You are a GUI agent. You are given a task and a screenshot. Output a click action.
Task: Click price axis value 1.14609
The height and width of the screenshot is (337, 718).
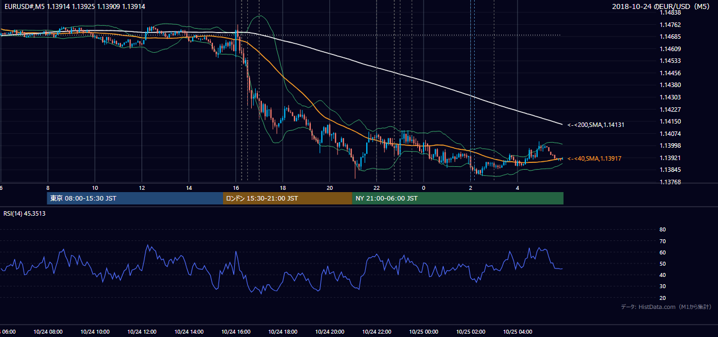click(670, 49)
